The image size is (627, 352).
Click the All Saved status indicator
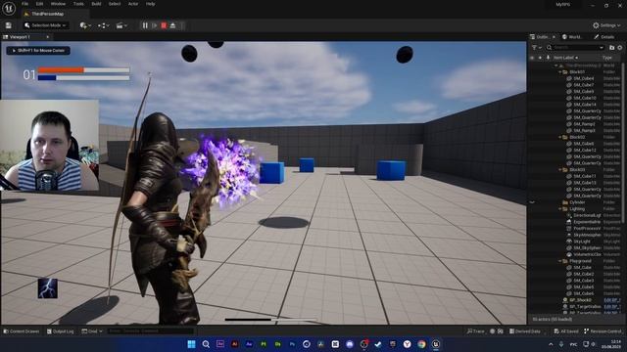[x=566, y=331]
